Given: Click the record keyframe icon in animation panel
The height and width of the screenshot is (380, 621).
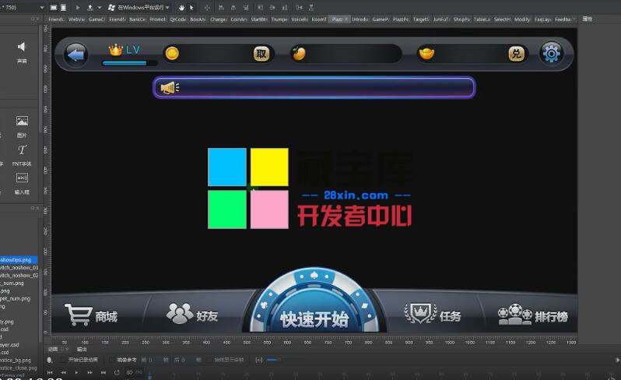Looking at the screenshot, I should pyautogui.click(x=50, y=360).
